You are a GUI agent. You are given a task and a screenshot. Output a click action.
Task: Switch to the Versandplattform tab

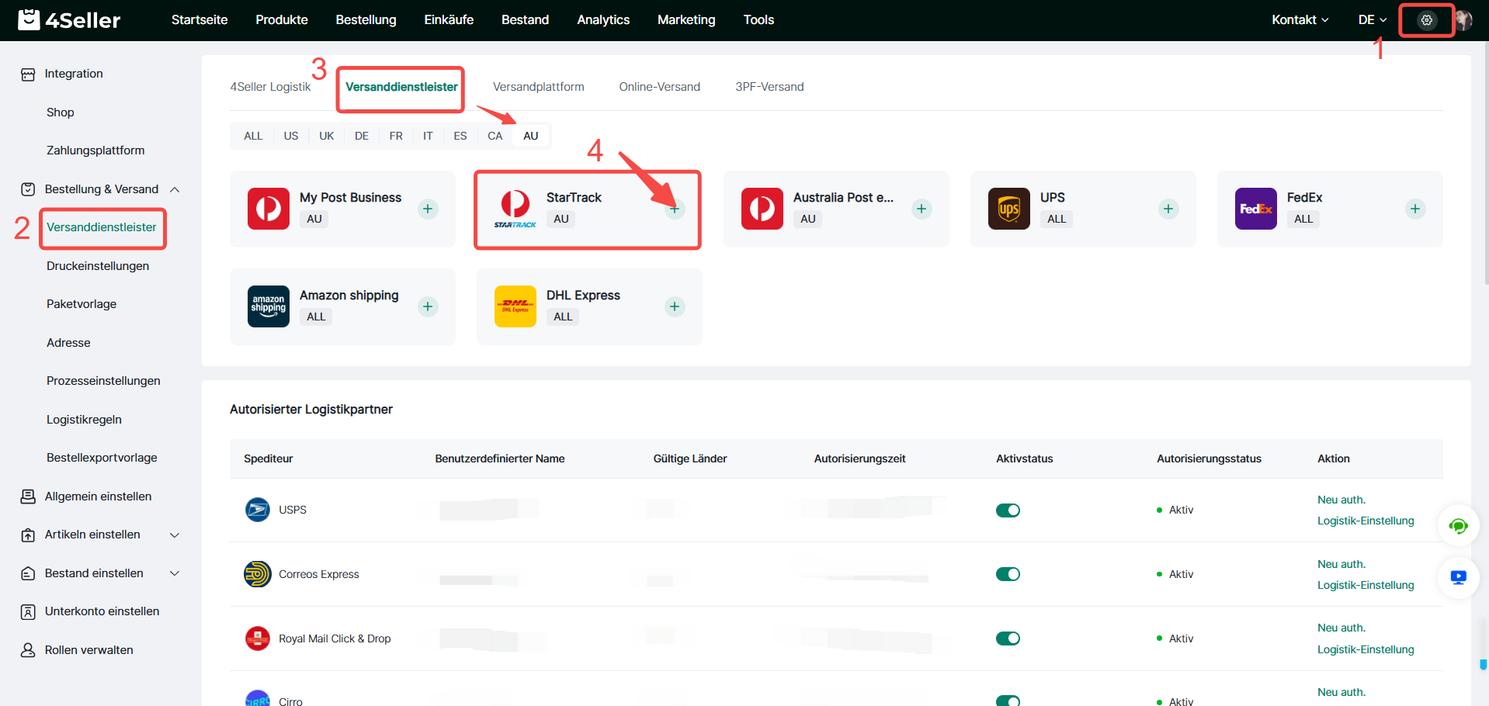[x=538, y=87]
